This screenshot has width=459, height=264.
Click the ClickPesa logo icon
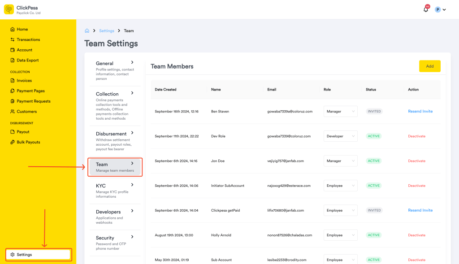[9, 9]
